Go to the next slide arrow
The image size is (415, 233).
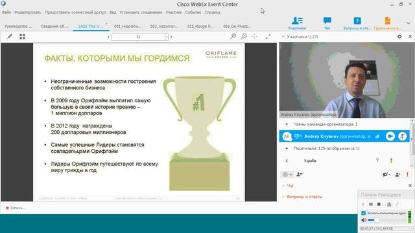(171, 37)
